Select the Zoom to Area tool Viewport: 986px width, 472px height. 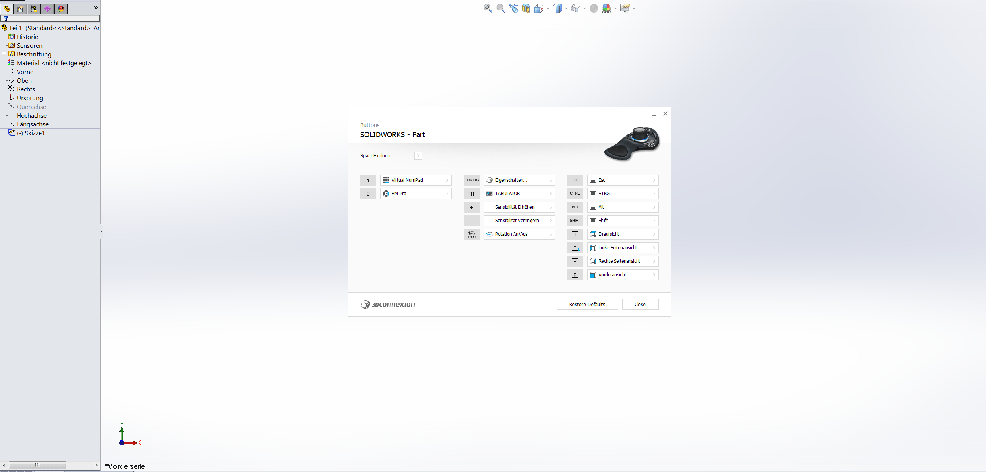(500, 8)
